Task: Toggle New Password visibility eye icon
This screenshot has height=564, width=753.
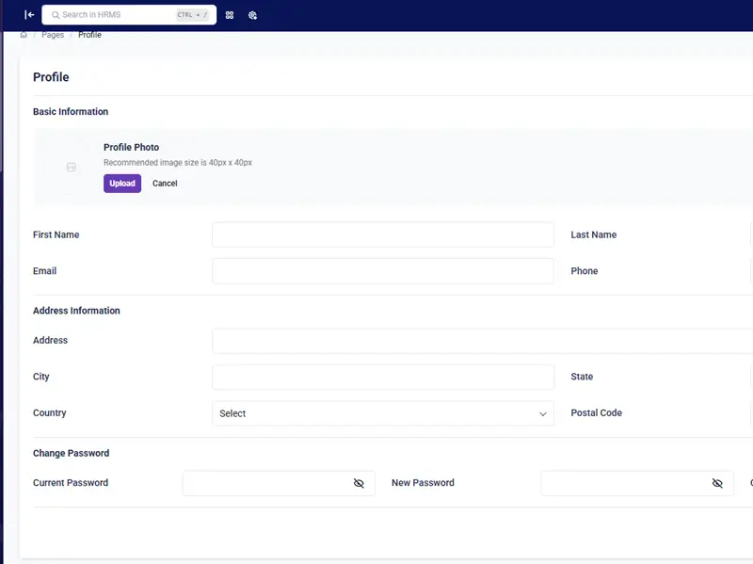Action: point(717,483)
